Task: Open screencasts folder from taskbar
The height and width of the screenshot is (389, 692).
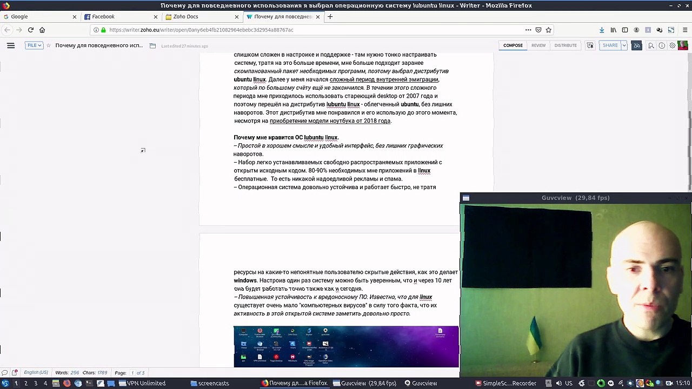Action: [210, 383]
